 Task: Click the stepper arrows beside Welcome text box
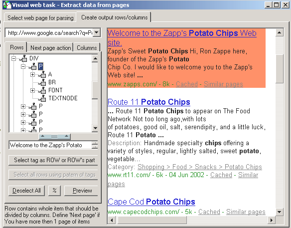pyautogui.click(x=95, y=145)
